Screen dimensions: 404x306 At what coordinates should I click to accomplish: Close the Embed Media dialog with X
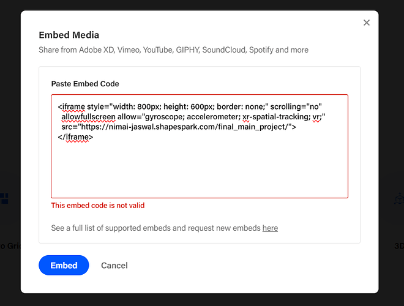tap(367, 23)
